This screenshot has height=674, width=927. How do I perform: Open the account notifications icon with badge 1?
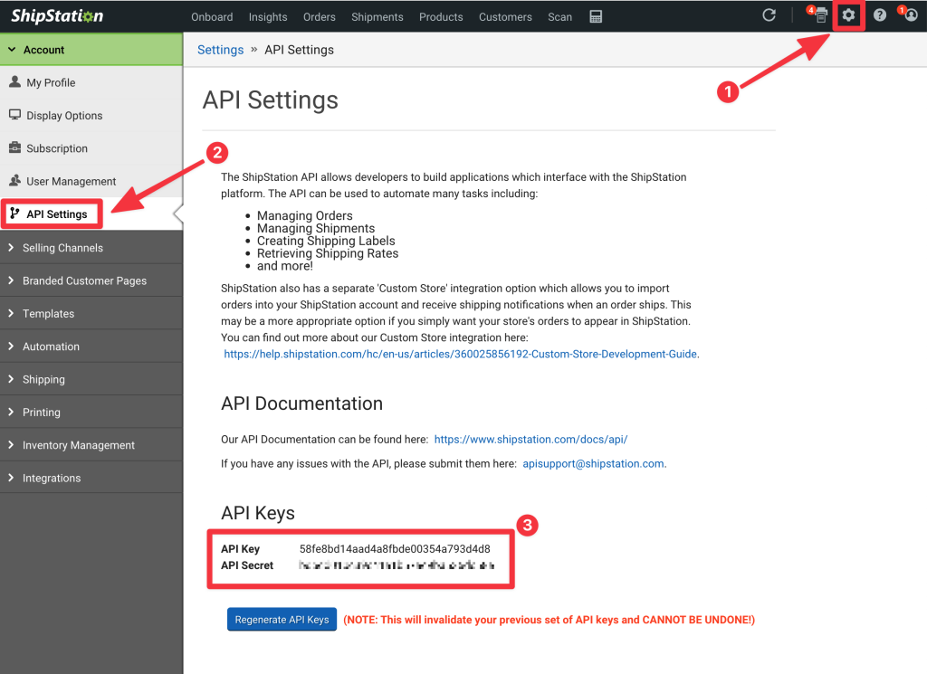point(910,15)
